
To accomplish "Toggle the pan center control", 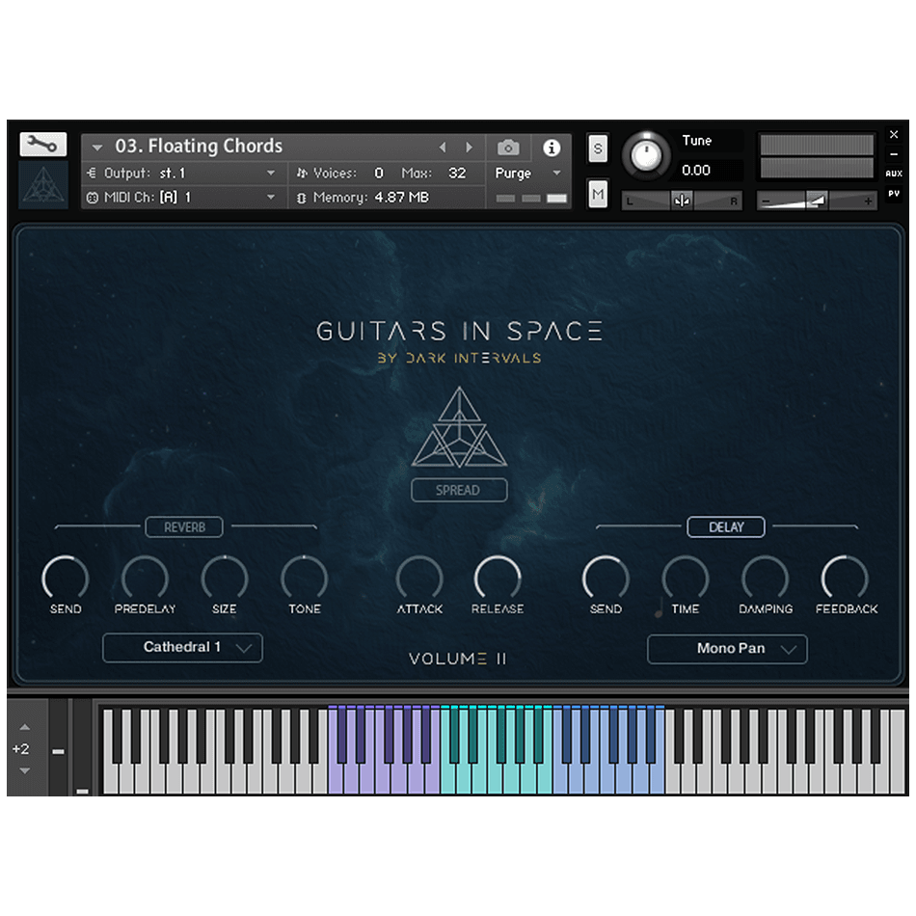I will [x=684, y=199].
